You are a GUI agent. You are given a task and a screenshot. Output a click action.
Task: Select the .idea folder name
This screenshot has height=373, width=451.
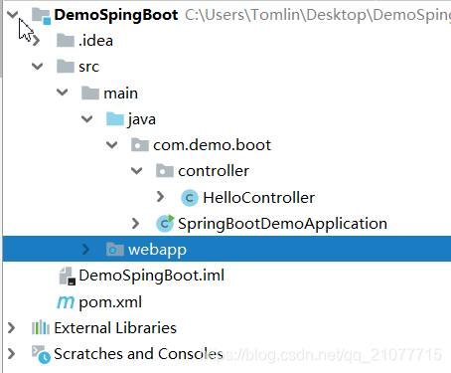[x=95, y=41]
